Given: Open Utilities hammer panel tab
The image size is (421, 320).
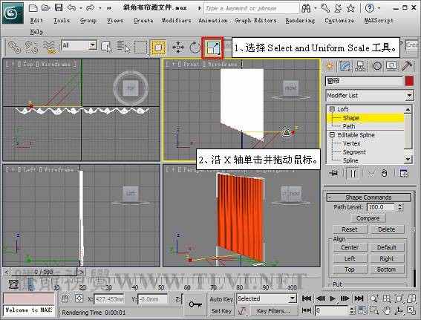Looking at the screenshot, I should point(407,66).
